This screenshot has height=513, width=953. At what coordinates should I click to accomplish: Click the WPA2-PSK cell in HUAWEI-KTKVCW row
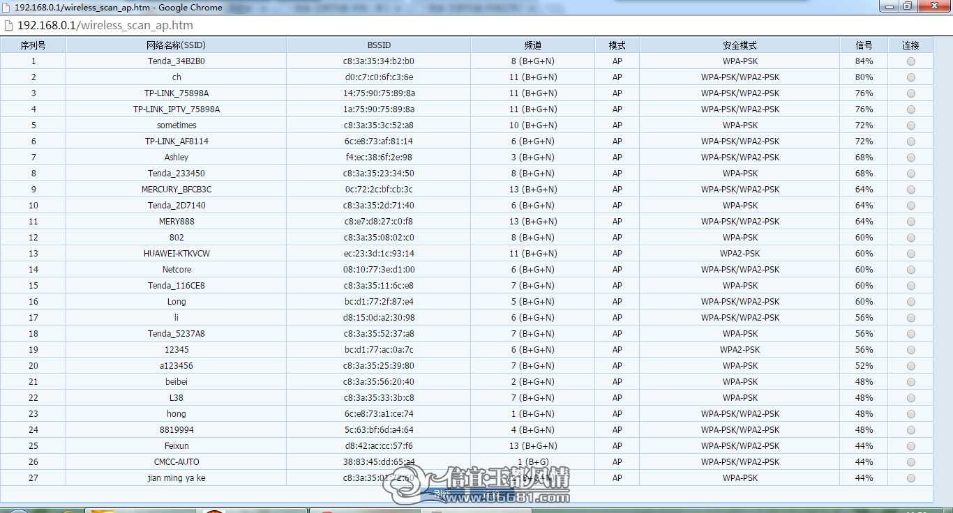coord(740,254)
